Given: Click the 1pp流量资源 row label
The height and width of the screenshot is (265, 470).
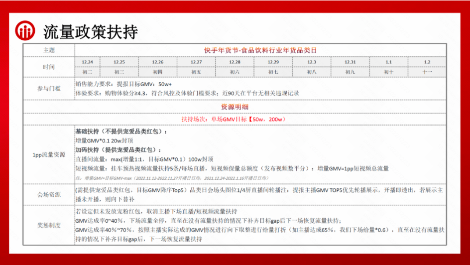Looking at the screenshot, I should pyautogui.click(x=49, y=155).
